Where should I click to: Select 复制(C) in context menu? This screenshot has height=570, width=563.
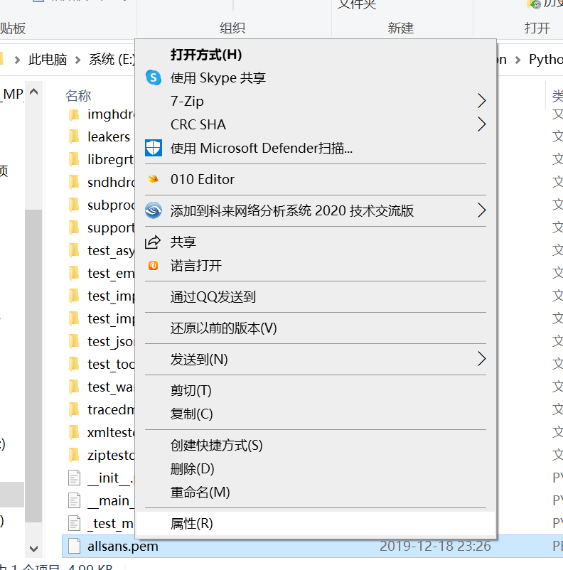click(x=316, y=414)
